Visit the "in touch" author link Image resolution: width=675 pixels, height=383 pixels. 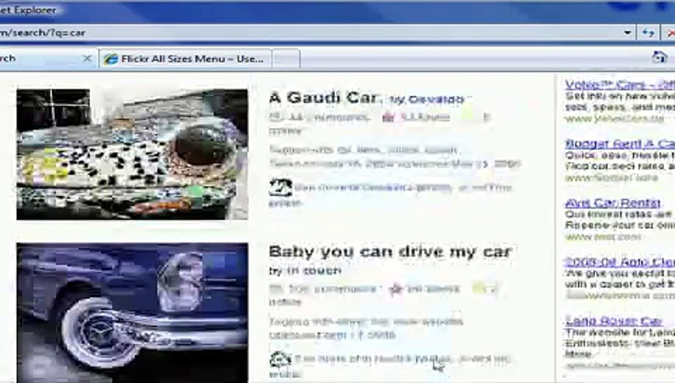click(314, 271)
